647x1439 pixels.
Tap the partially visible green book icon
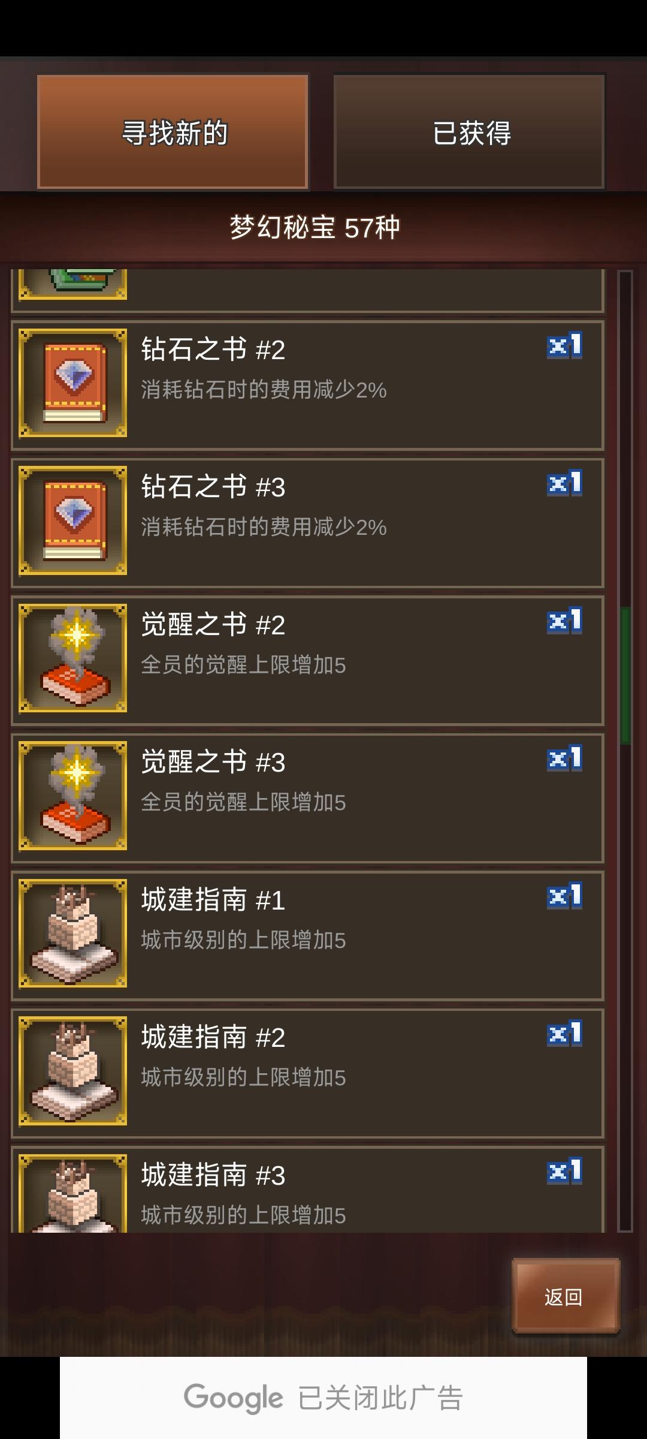click(x=72, y=284)
